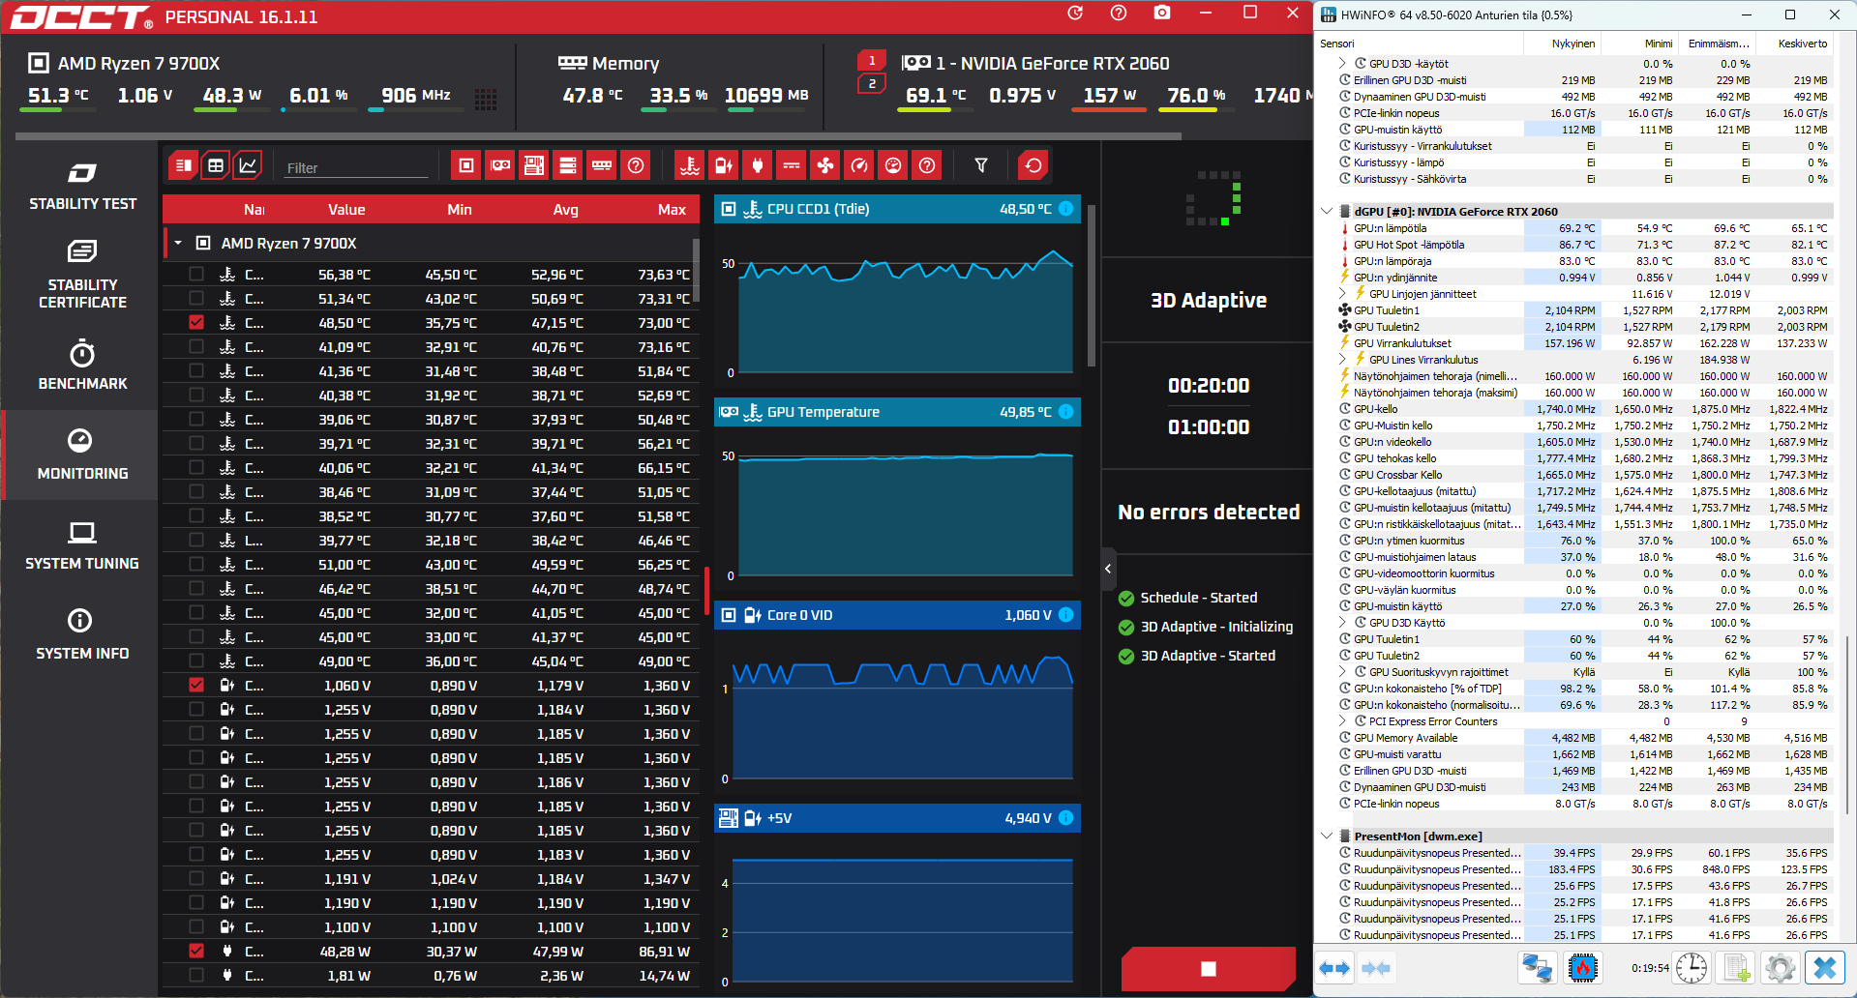This screenshot has width=1857, height=998.
Task: Expand GPU Linjojen jännitteet in HWiNFO
Action: (1343, 294)
